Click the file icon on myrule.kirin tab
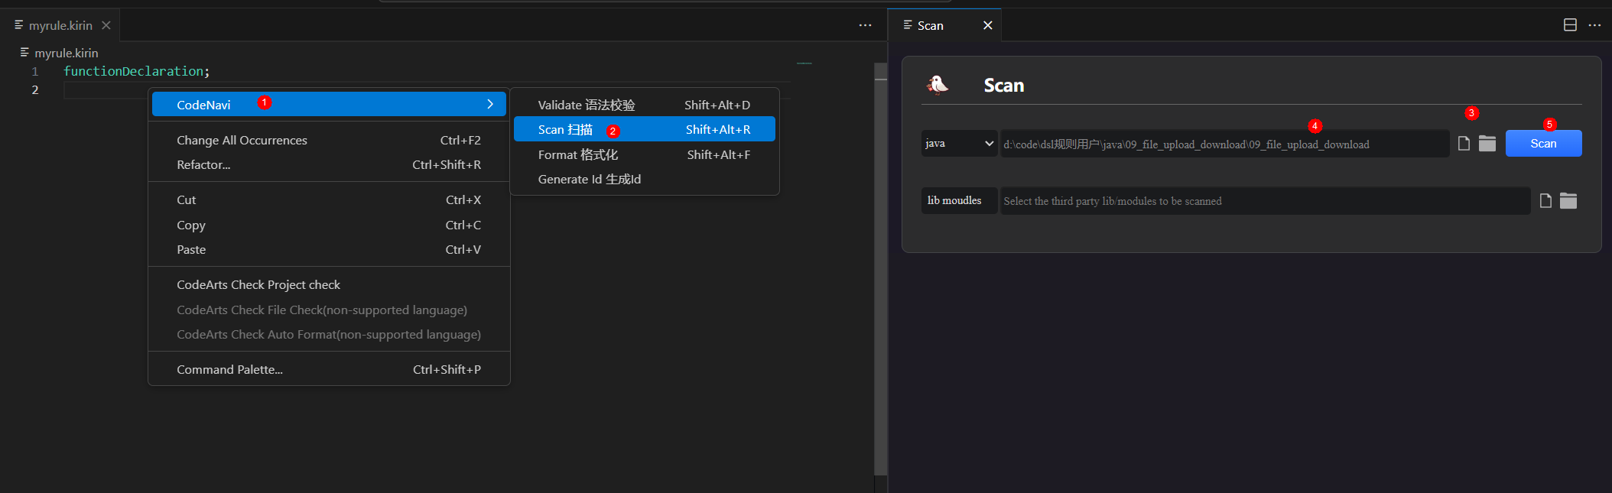Image resolution: width=1612 pixels, height=493 pixels. coord(19,25)
